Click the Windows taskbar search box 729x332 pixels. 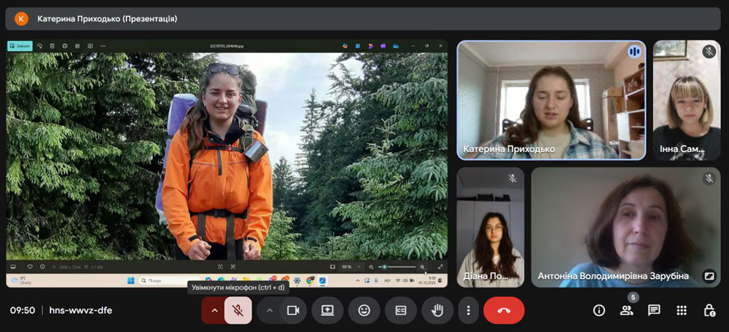pos(164,280)
